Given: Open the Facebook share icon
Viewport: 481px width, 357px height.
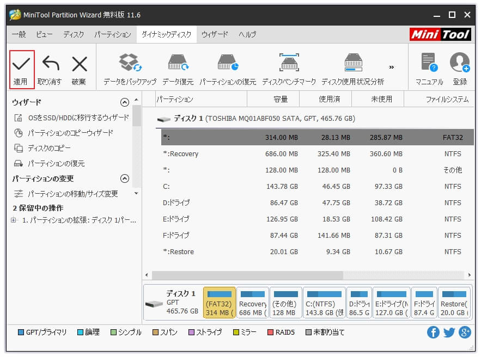Looking at the screenshot, I should coord(433,332).
